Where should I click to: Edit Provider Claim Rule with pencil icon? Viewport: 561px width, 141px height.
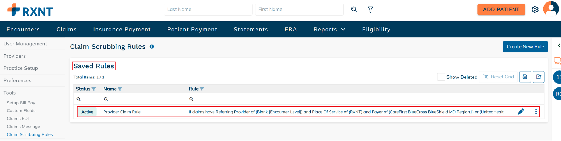521,112
